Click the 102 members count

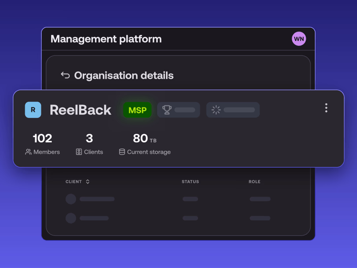[43, 138]
